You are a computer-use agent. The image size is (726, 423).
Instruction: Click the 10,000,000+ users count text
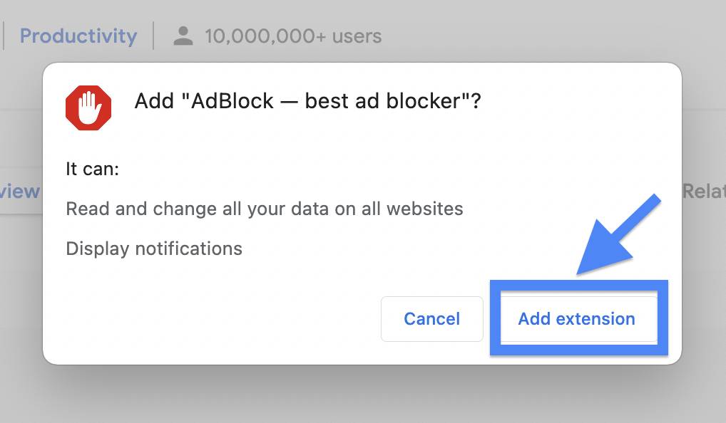294,36
